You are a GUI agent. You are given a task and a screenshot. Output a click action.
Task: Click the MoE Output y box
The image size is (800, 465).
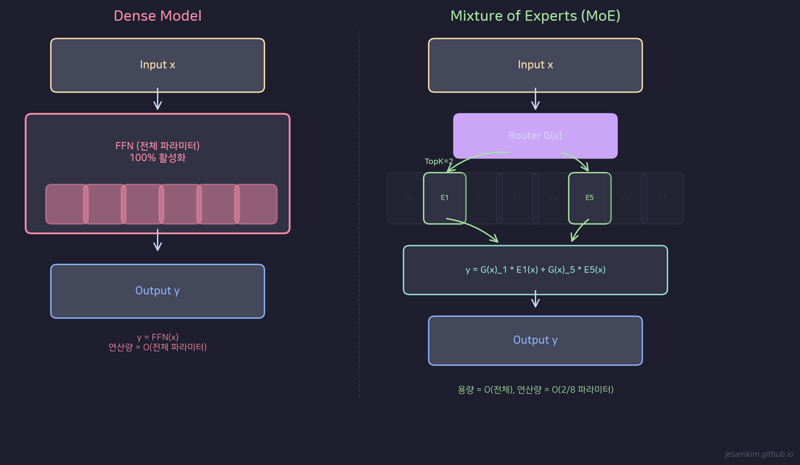coord(535,340)
